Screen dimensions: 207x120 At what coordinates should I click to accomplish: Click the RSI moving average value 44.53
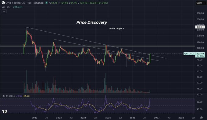pyautogui.click(x=27, y=96)
